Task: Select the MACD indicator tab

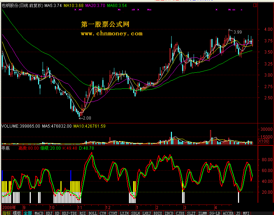Action: pos(39,213)
